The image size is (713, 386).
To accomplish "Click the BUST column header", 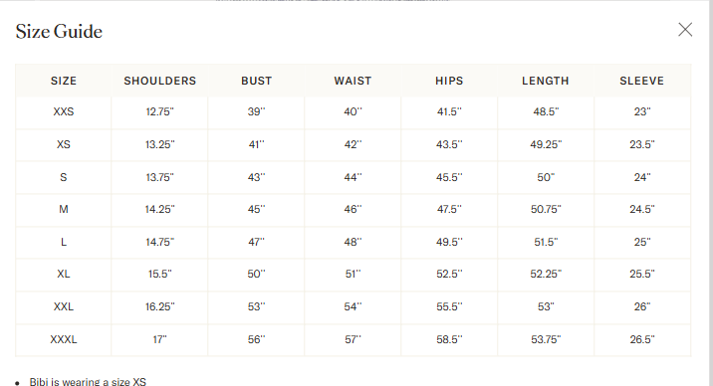I will (x=257, y=81).
